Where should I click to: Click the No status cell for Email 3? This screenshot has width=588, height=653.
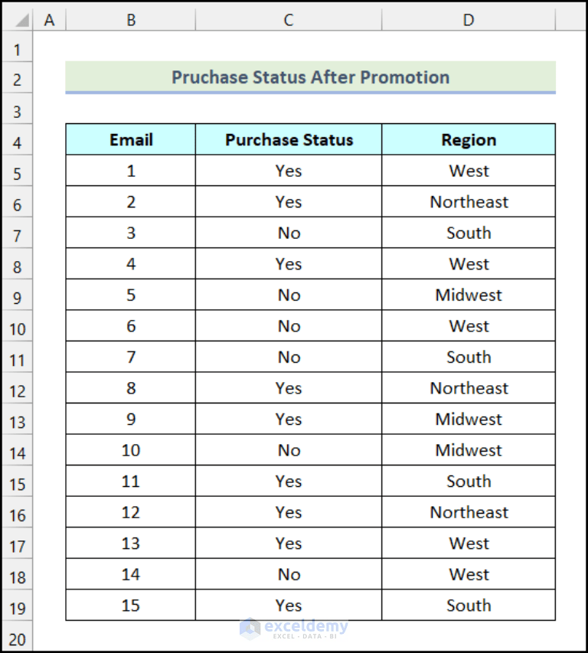pos(289,232)
